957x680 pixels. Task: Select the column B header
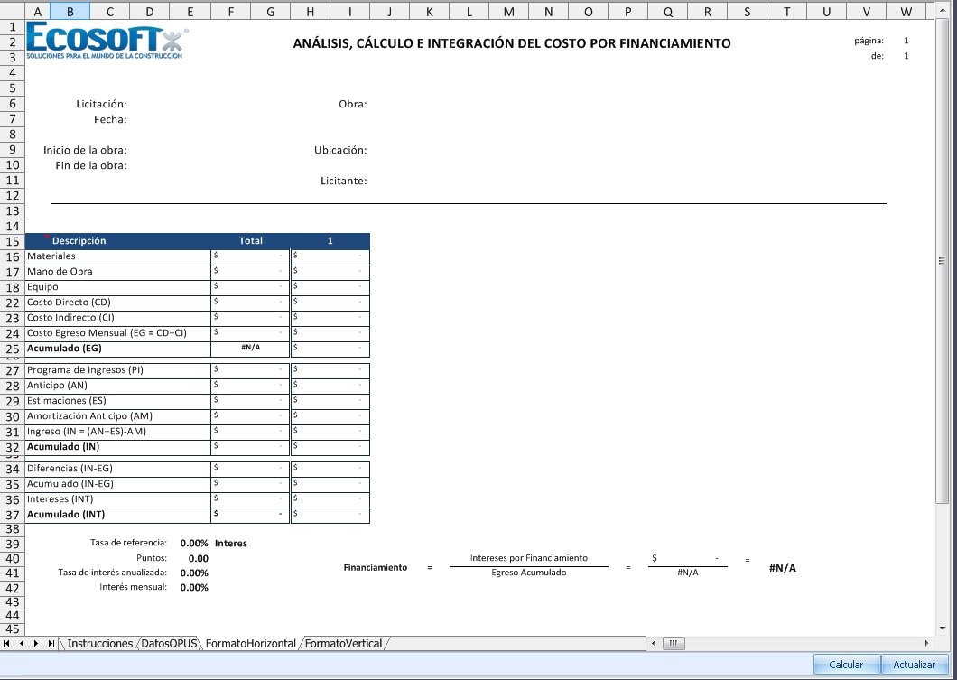pyautogui.click(x=70, y=12)
